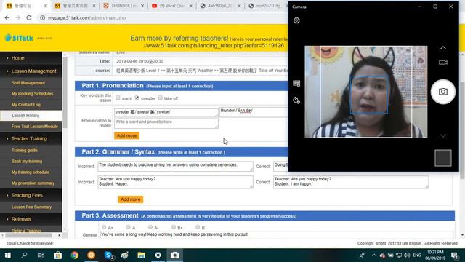465x262 pixels.
Task: Click sidebar vertical scrollbar
Action: pyautogui.click(x=65, y=92)
